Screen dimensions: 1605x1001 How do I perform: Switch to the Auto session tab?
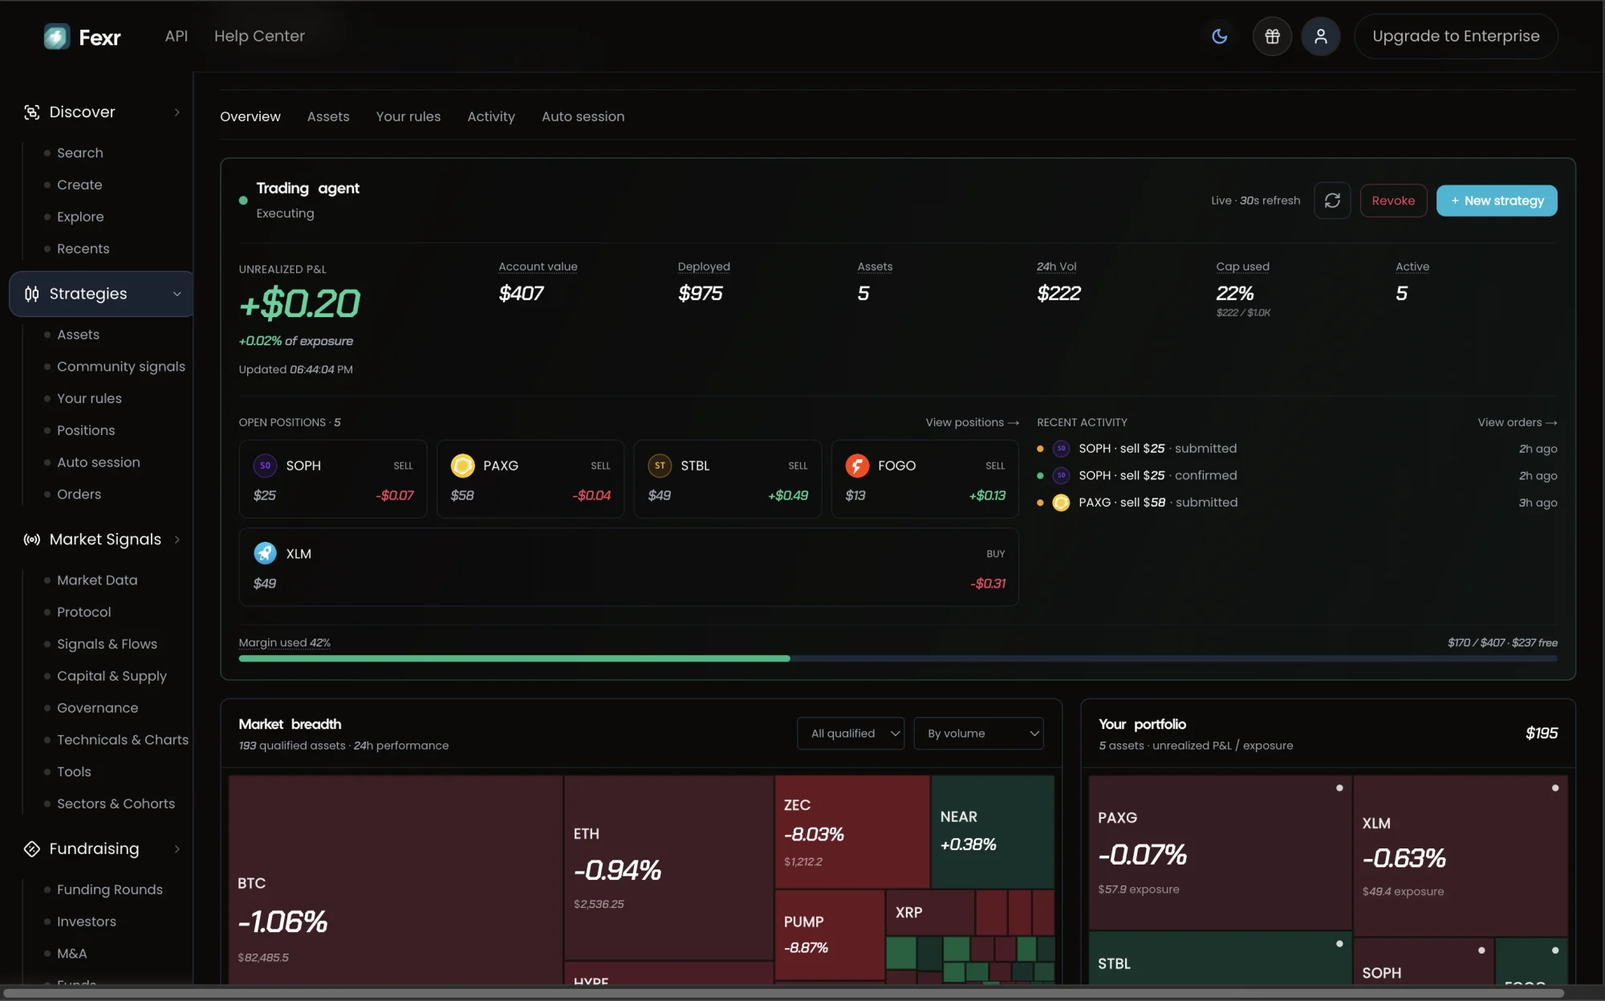click(x=583, y=116)
